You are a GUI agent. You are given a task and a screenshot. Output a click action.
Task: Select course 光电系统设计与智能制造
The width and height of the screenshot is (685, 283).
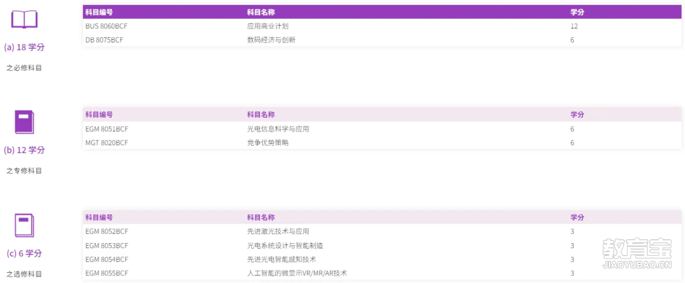tap(285, 246)
